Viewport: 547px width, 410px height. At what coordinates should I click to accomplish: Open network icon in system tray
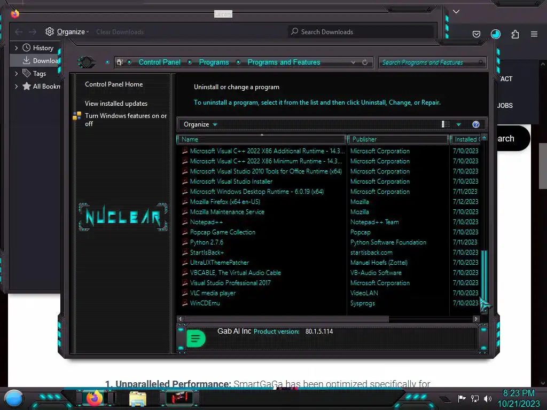pos(474,398)
